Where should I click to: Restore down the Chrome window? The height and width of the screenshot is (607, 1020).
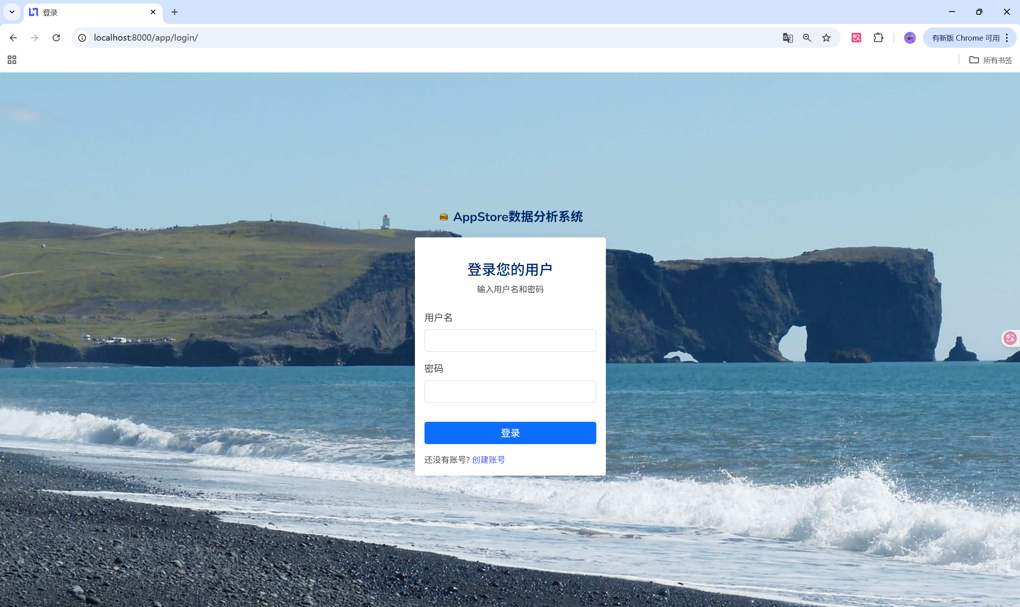(979, 12)
